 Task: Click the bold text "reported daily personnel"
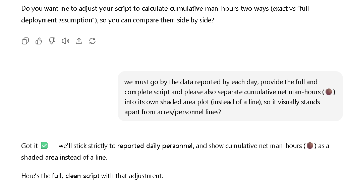coord(155,146)
